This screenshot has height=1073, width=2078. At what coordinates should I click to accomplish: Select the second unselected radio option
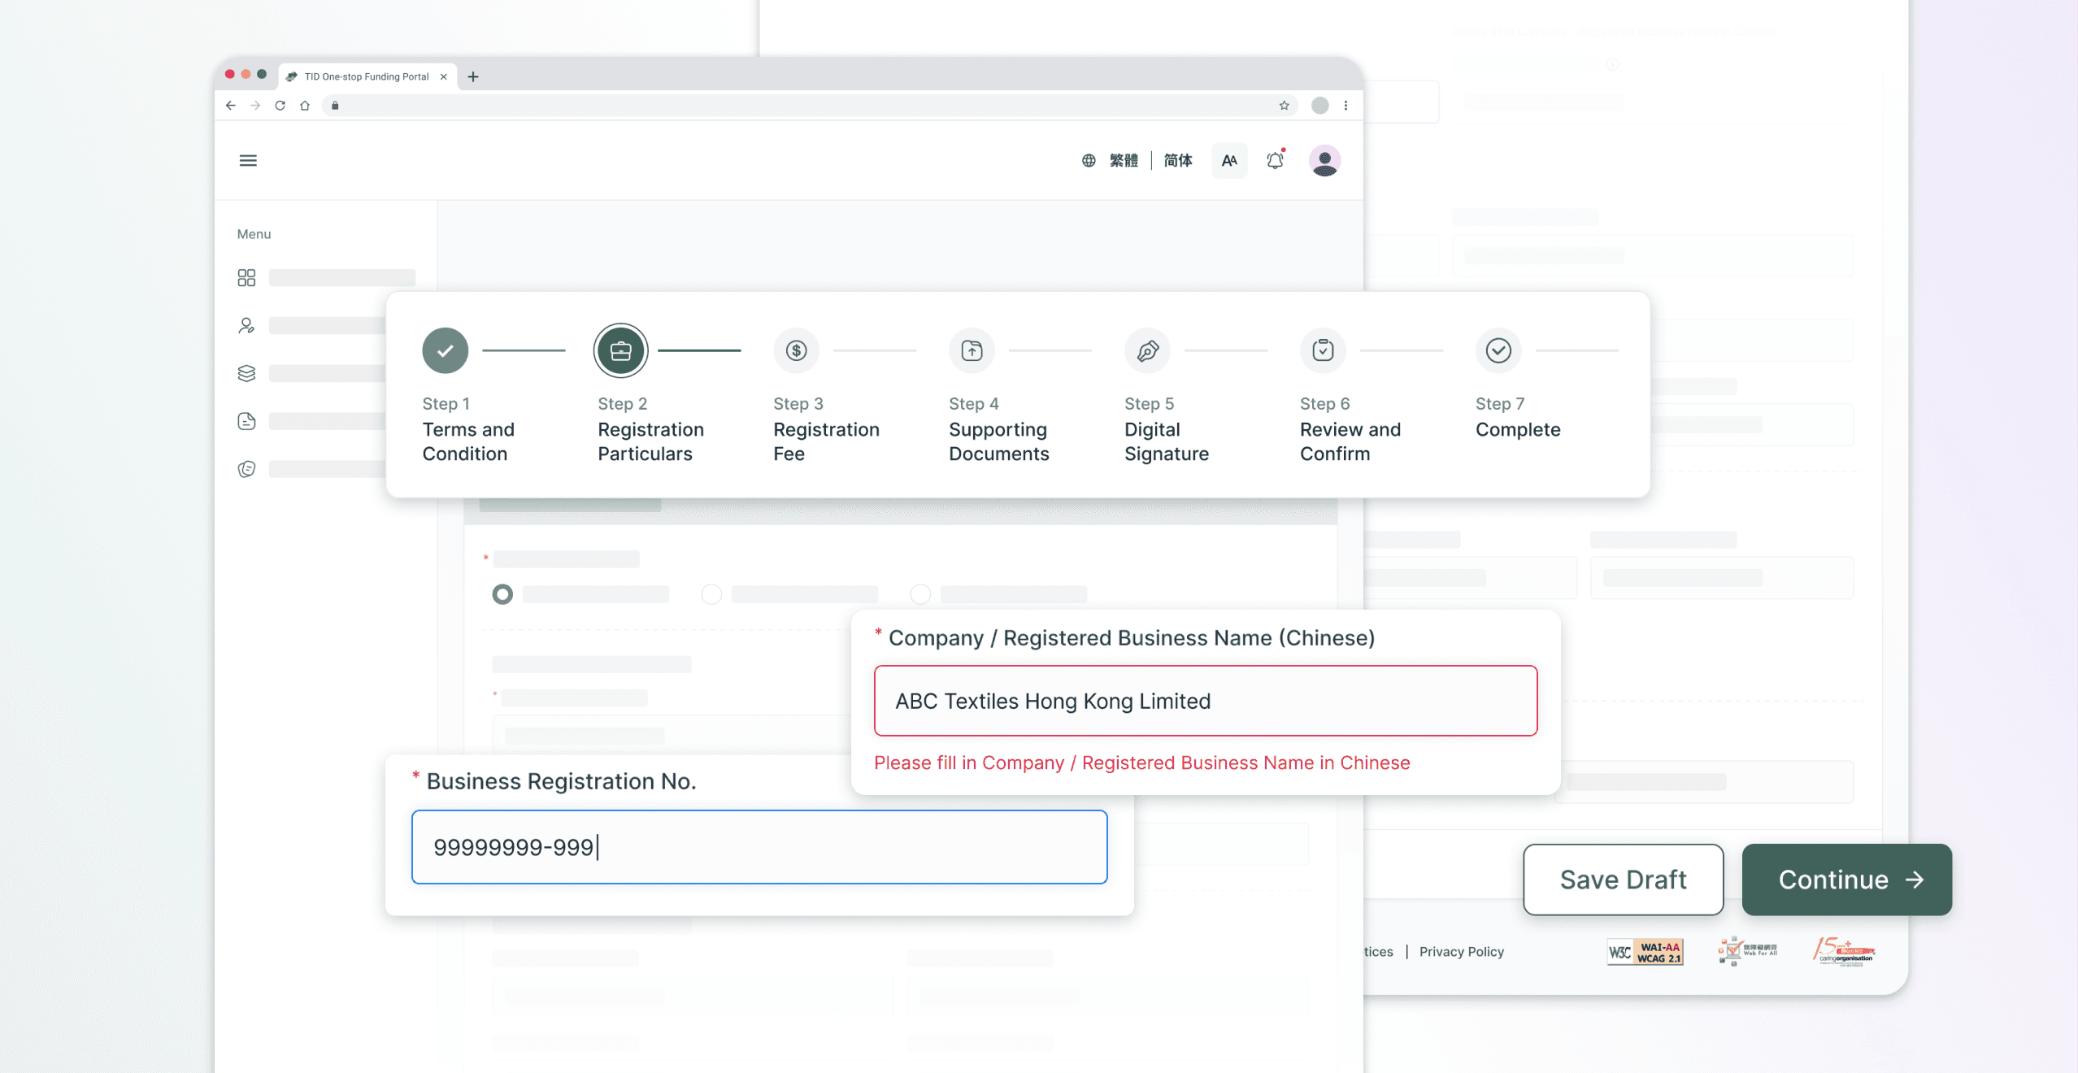point(711,594)
